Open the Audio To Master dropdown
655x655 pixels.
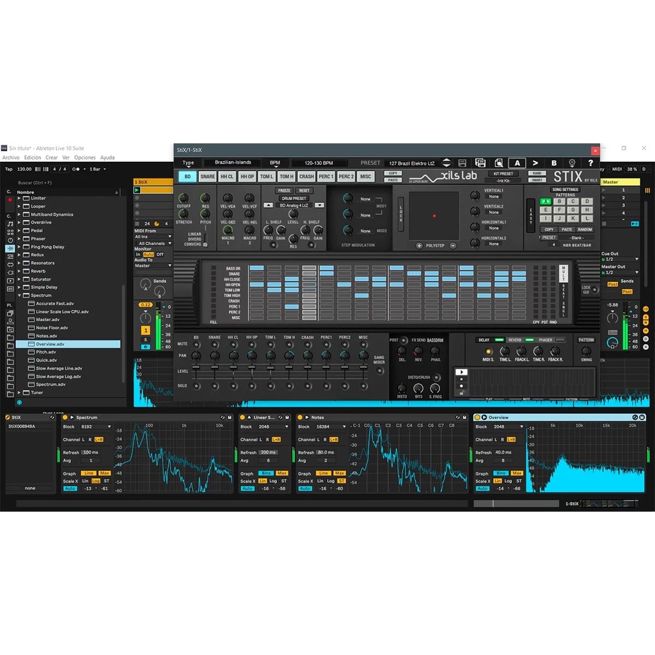154,265
